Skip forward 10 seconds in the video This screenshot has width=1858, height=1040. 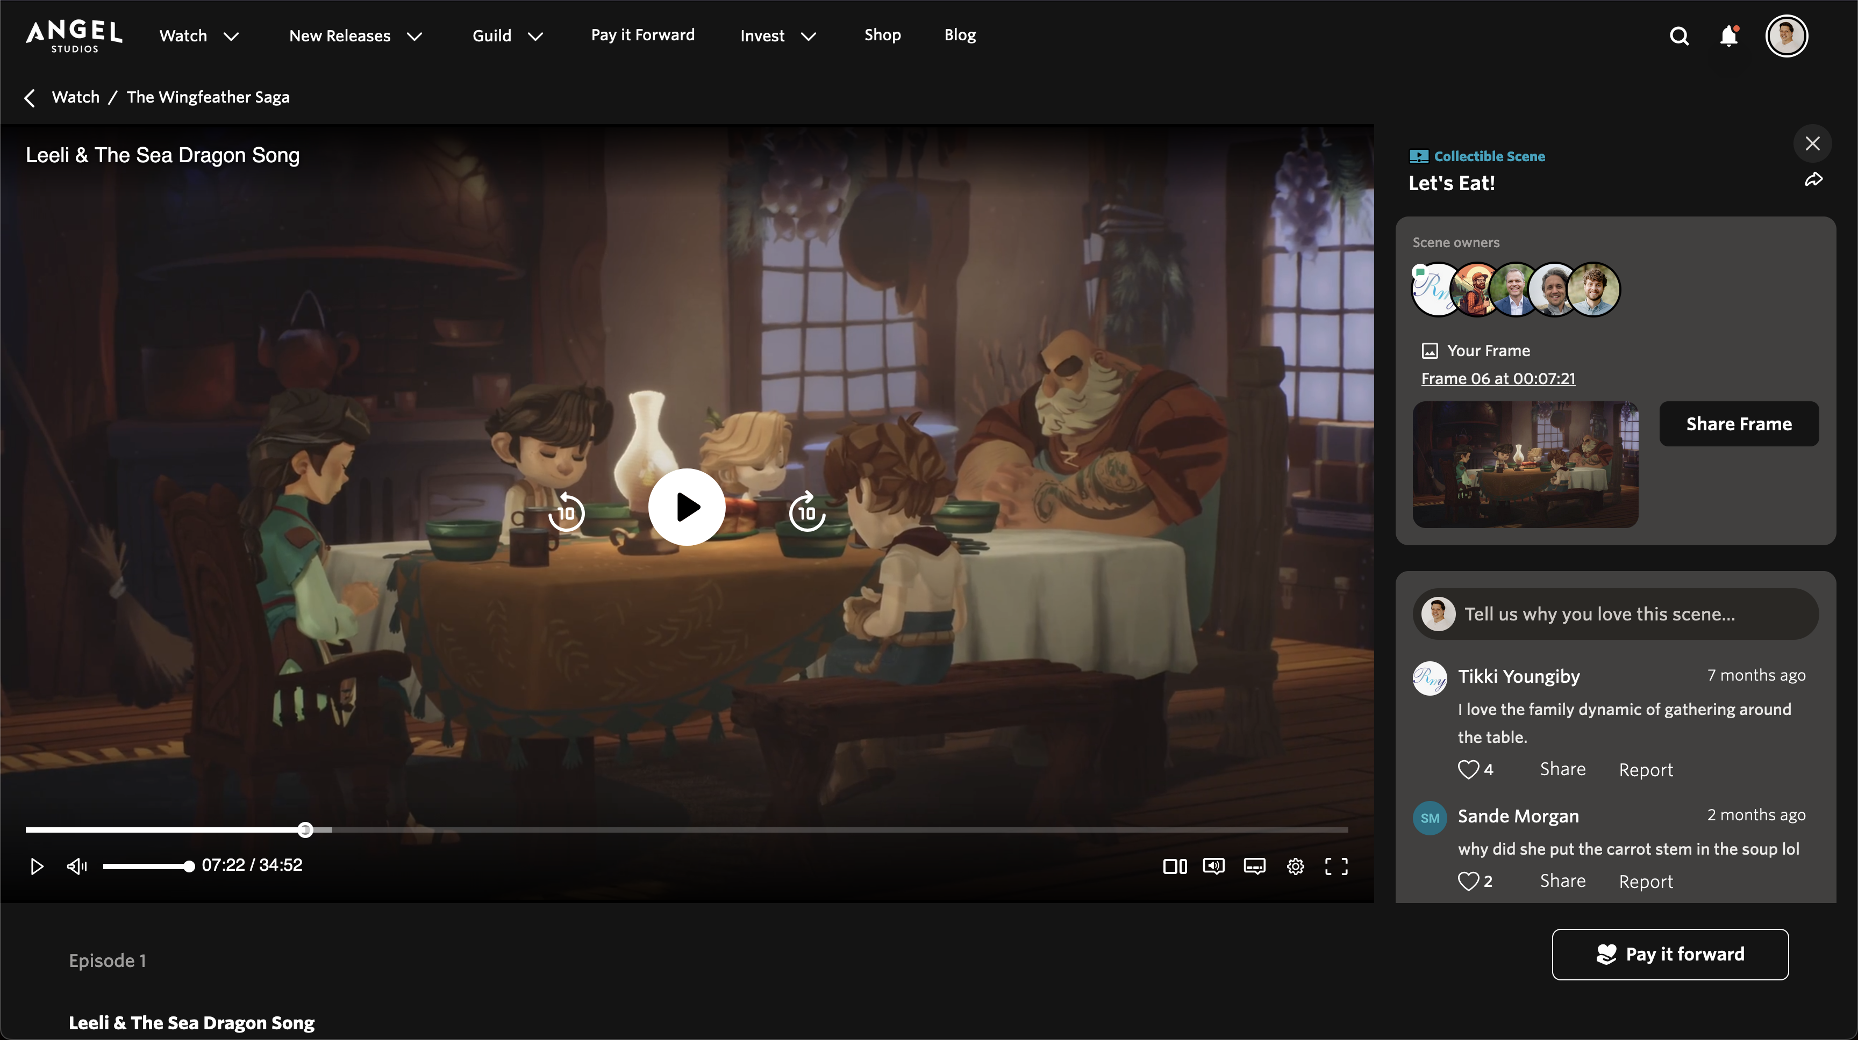point(806,512)
